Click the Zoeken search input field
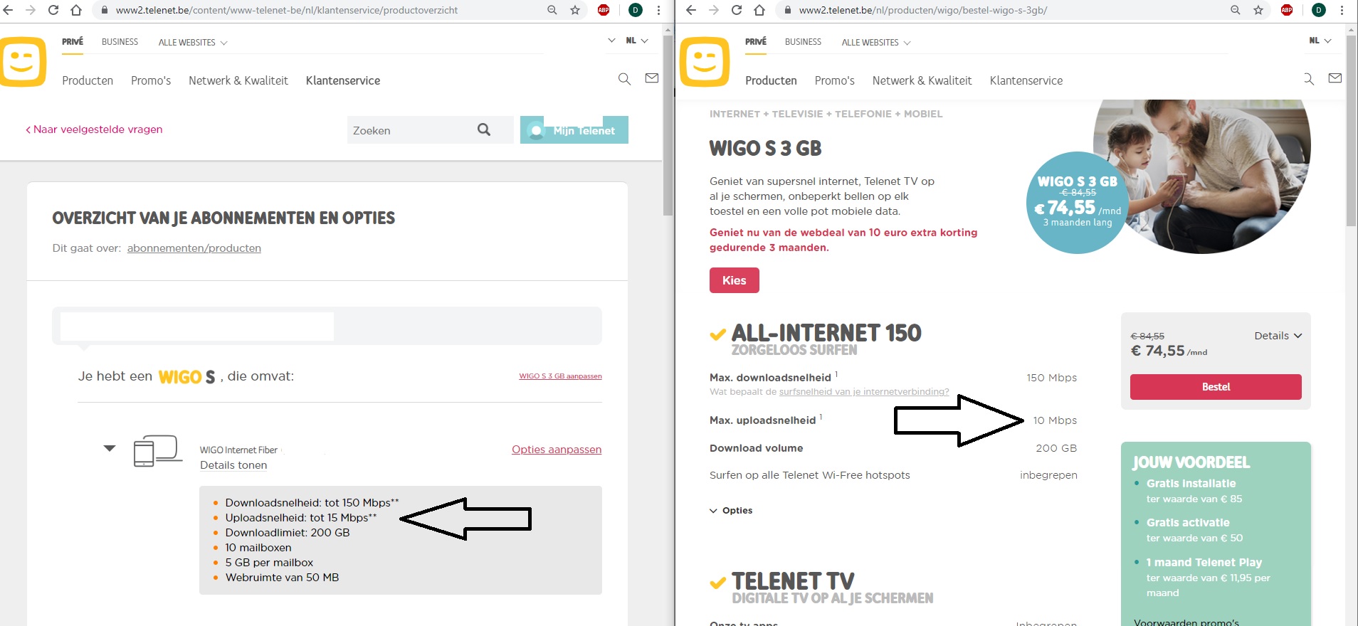Image resolution: width=1358 pixels, height=626 pixels. (x=409, y=130)
